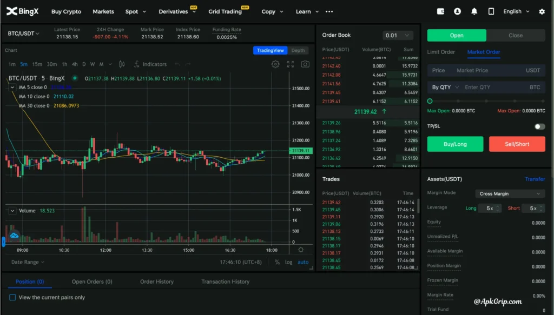
Task: Switch to Transaction History tab
Action: coord(226,282)
